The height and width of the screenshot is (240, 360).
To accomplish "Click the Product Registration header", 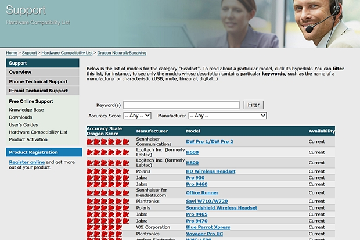I will tap(44, 152).
